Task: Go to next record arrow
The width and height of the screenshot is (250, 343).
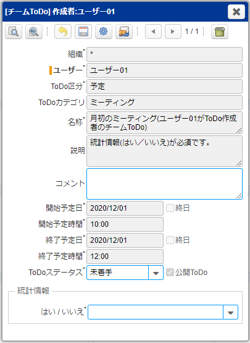Action: click(173, 32)
